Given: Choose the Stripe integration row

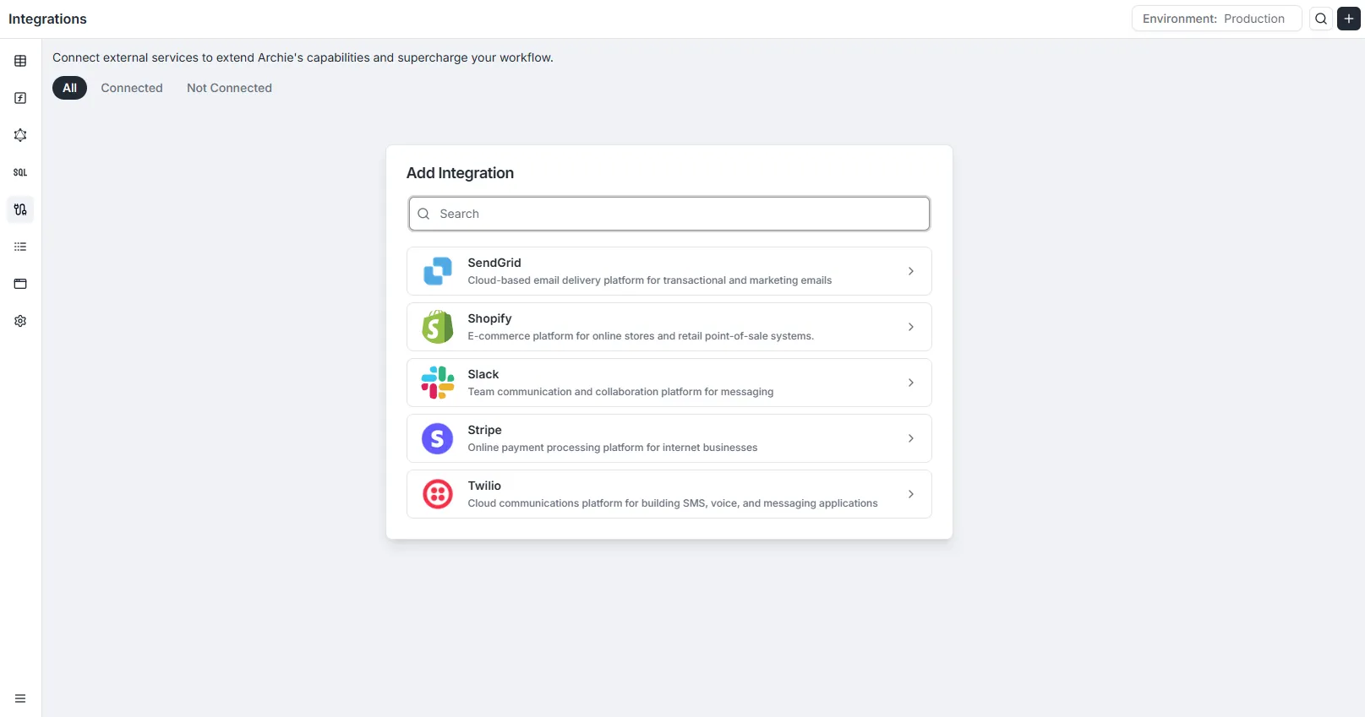Looking at the screenshot, I should click(x=669, y=438).
